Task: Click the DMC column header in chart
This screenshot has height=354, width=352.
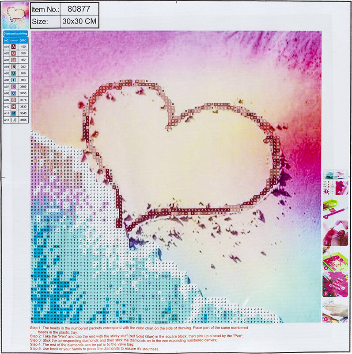Action: pos(23,40)
